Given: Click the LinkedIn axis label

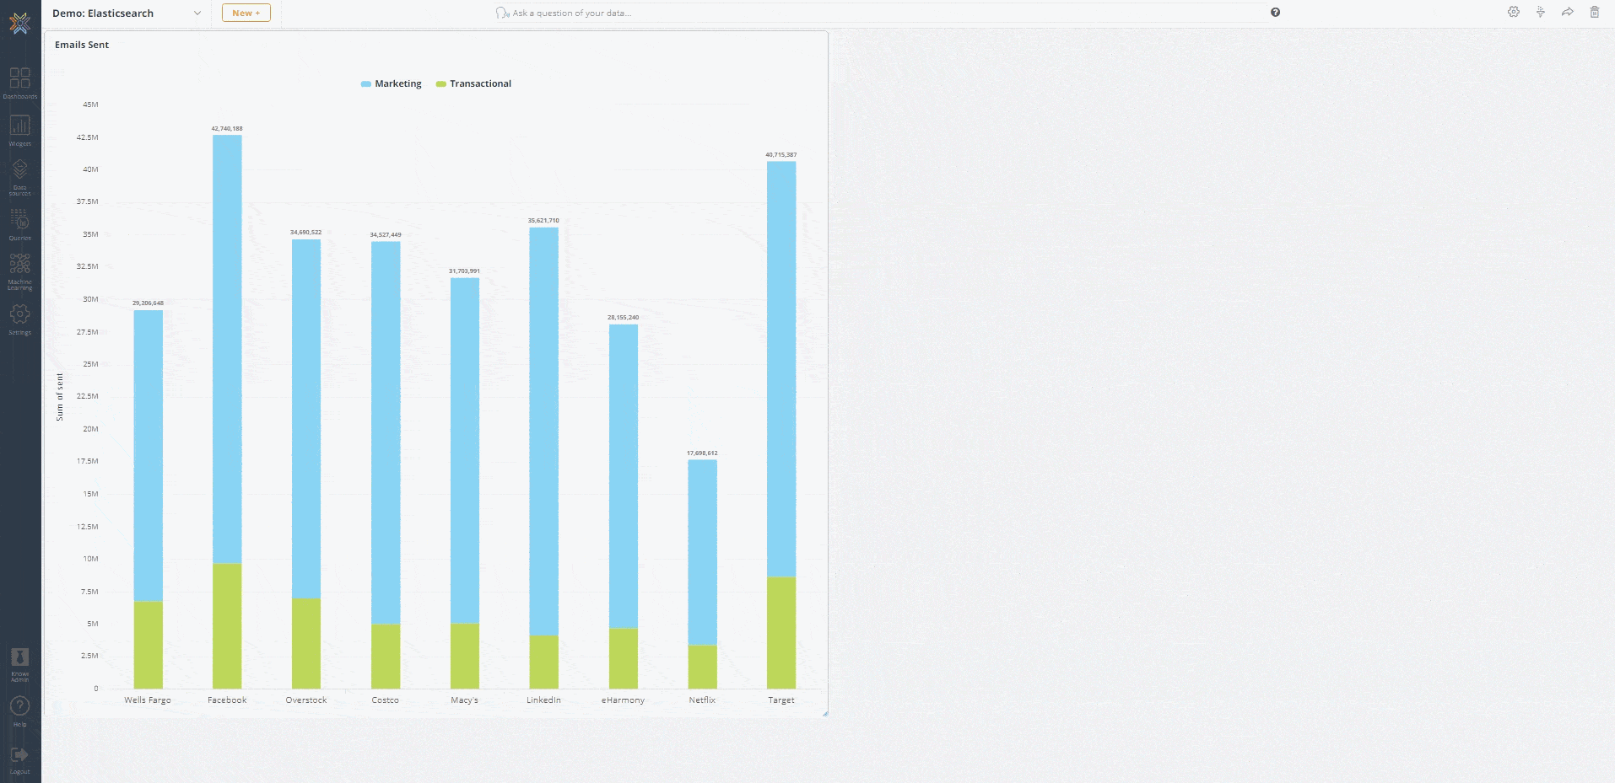Looking at the screenshot, I should tap(543, 700).
